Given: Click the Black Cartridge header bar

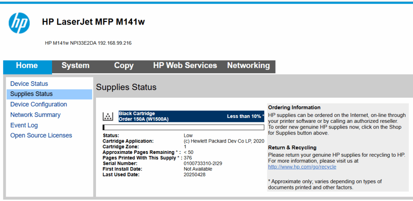Looking at the screenshot, I should [x=192, y=116].
